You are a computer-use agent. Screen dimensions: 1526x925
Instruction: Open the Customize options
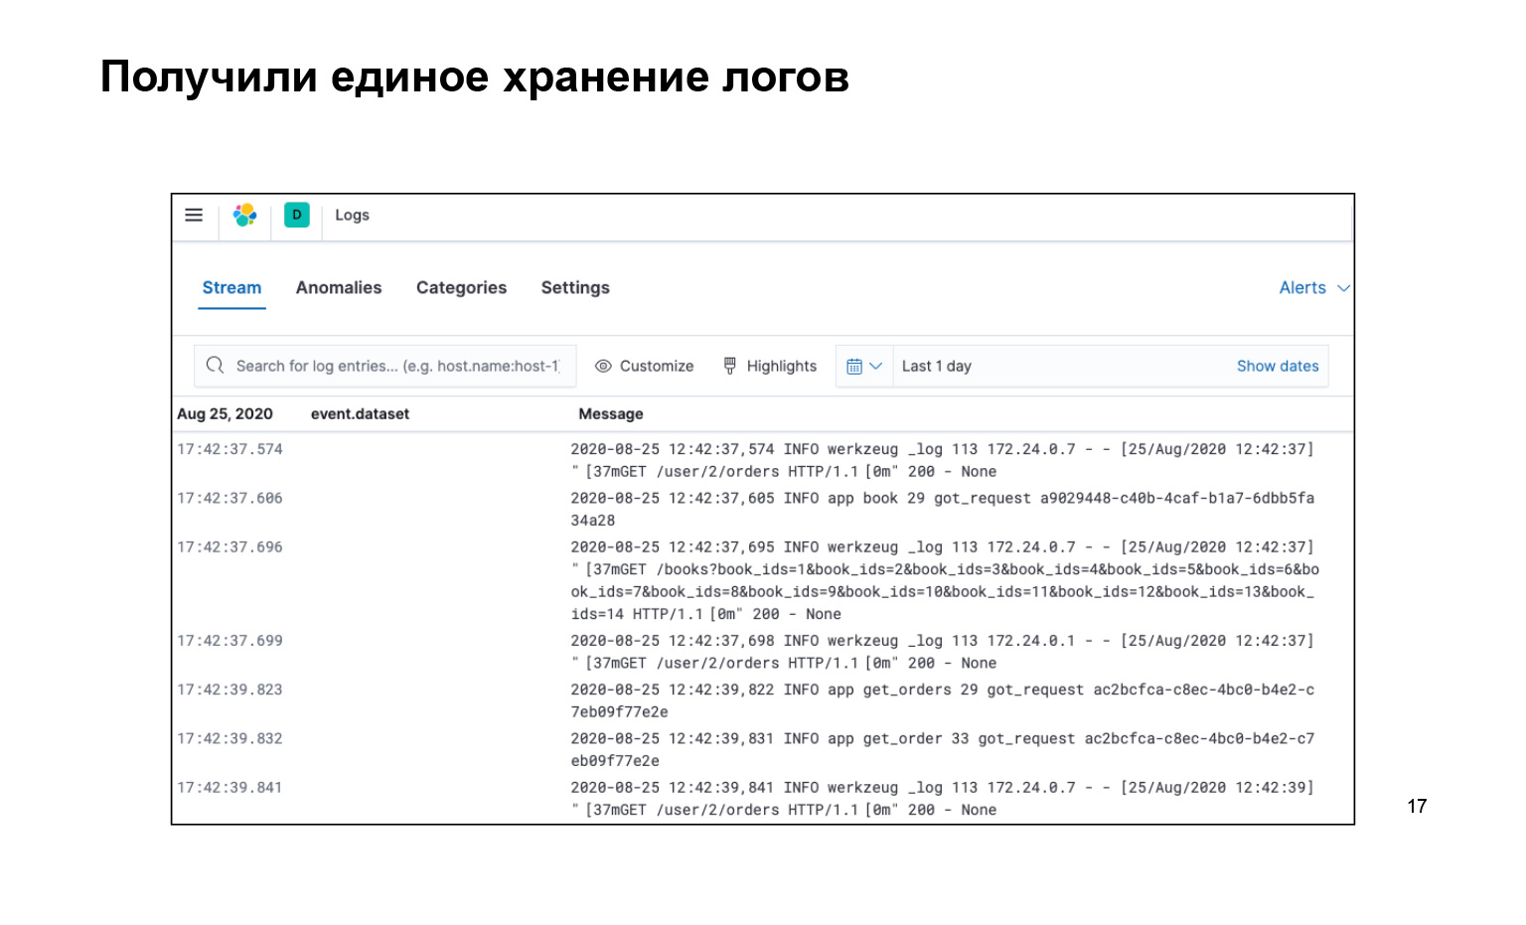pos(656,366)
